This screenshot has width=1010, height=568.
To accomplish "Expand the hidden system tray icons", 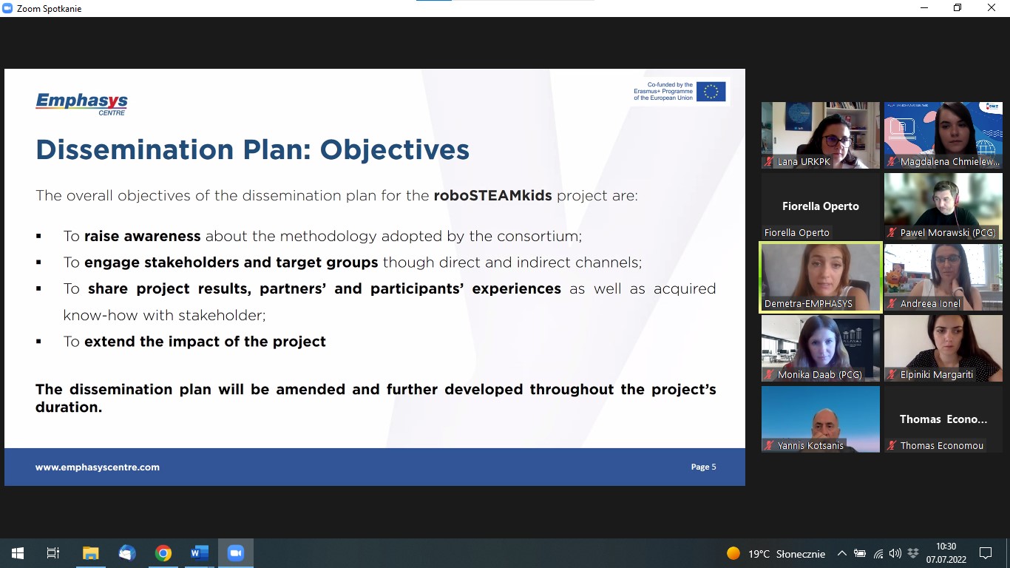I will [x=841, y=553].
